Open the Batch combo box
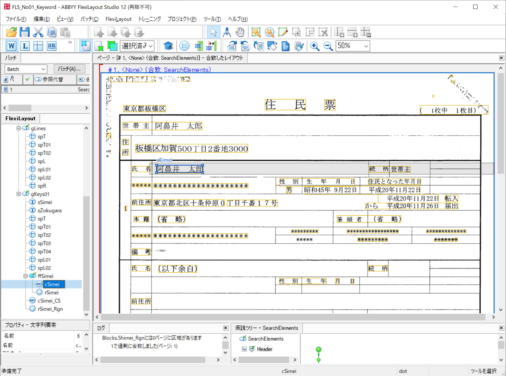Screen dimensions: 506x376 (26, 69)
